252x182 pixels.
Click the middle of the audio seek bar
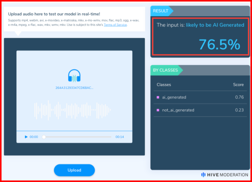[77, 137]
